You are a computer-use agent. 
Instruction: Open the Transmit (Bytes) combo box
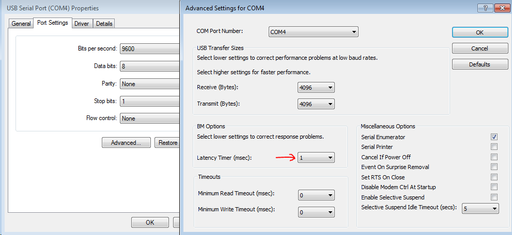point(316,104)
